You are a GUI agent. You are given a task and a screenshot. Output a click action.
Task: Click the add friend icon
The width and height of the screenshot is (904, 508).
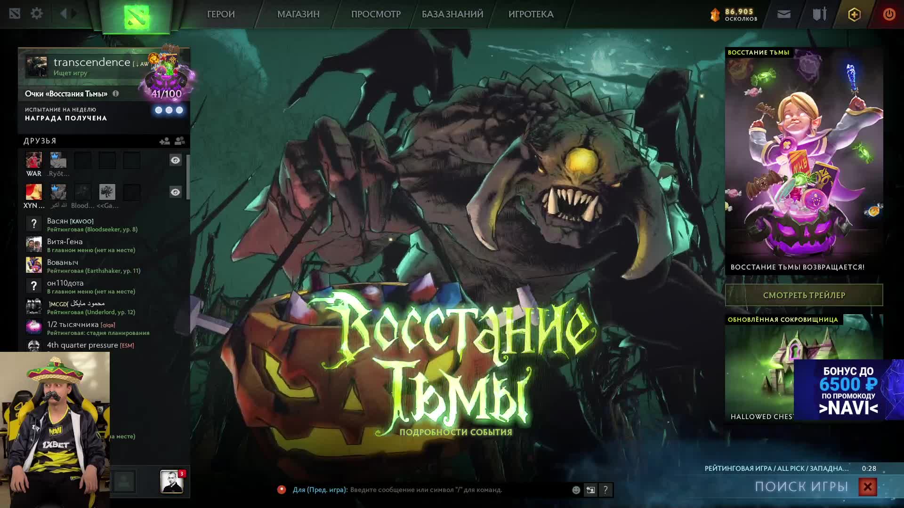pyautogui.click(x=164, y=141)
